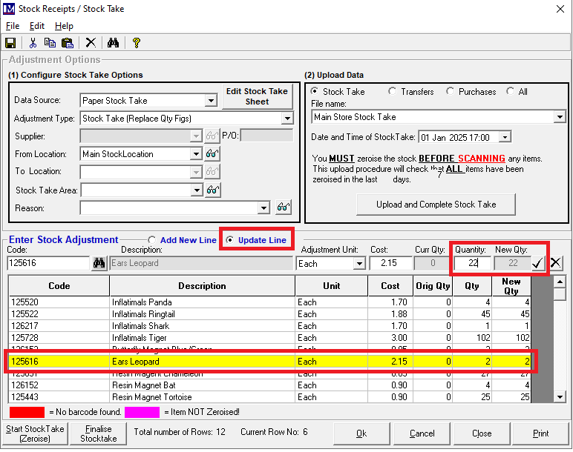573x452 pixels.
Task: Select the Purchases radio button
Action: pyautogui.click(x=451, y=92)
